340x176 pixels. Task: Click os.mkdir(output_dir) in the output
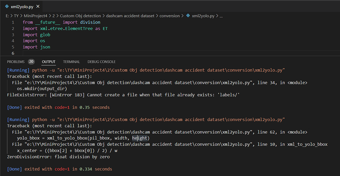pyautogui.click(x=42, y=89)
